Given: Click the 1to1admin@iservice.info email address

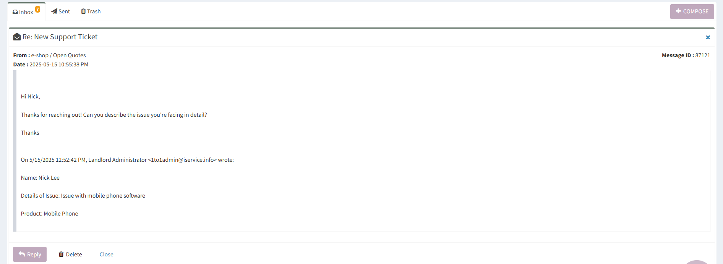Looking at the screenshot, I should 182,160.
